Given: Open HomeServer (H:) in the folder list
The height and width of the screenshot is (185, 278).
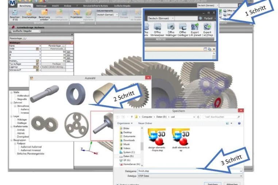Looking at the screenshot, I should [130, 164].
